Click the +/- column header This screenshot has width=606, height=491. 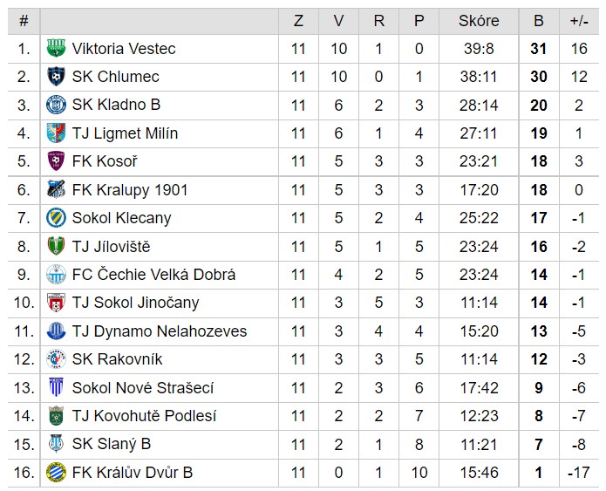tap(579, 21)
